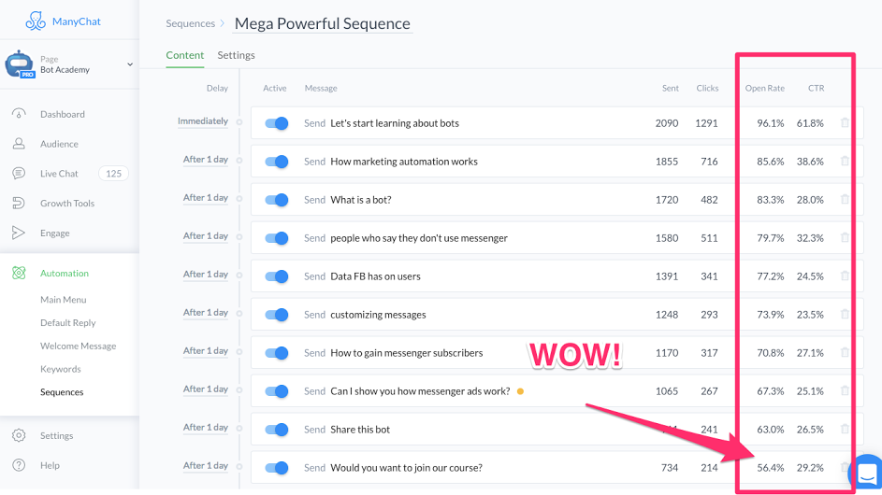Viewport: 882px width, 495px height.
Task: Go back to Sequences breadcrumb link
Action: pos(190,23)
